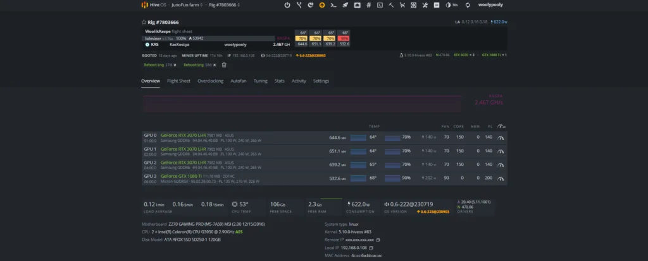648x261 pixels.
Task: Click the GPU 3 fan speed bar at 90%
Action: [392, 178]
